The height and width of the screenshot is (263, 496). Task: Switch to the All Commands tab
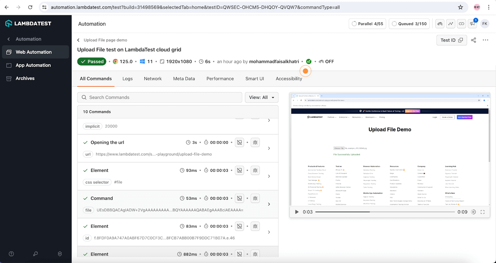(x=96, y=79)
